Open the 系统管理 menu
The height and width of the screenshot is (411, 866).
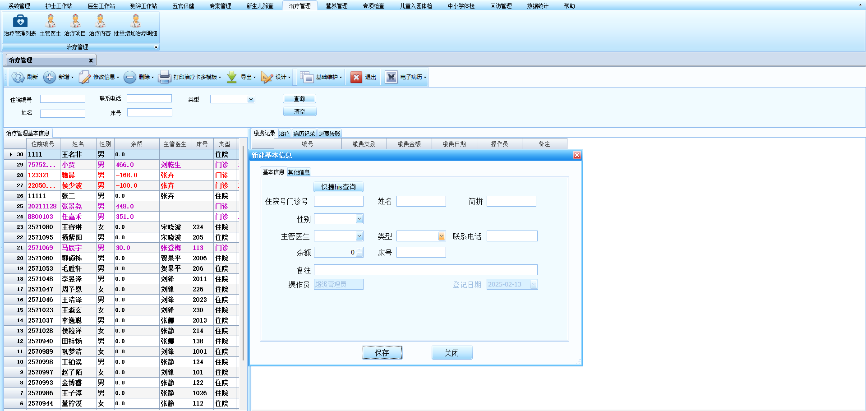point(19,6)
